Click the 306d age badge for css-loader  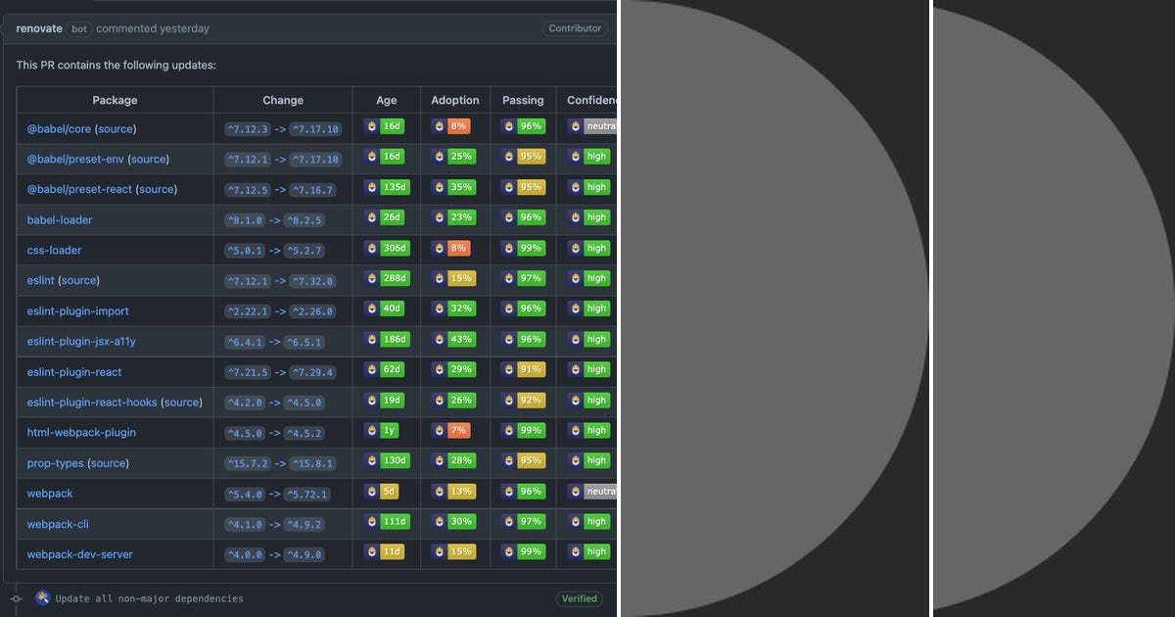387,248
